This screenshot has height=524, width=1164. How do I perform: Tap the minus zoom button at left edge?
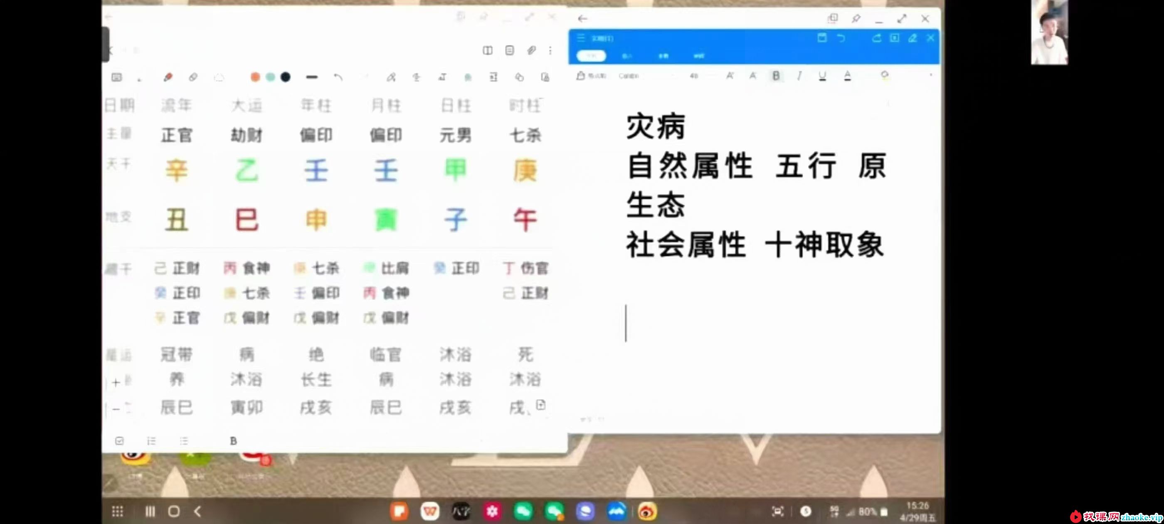[116, 409]
